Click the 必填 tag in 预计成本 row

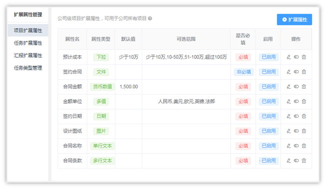pos(243,57)
